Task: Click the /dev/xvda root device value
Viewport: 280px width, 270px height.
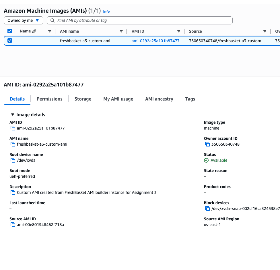Action: point(26,160)
